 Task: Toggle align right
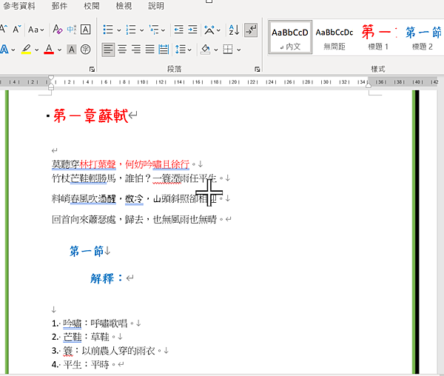point(136,50)
